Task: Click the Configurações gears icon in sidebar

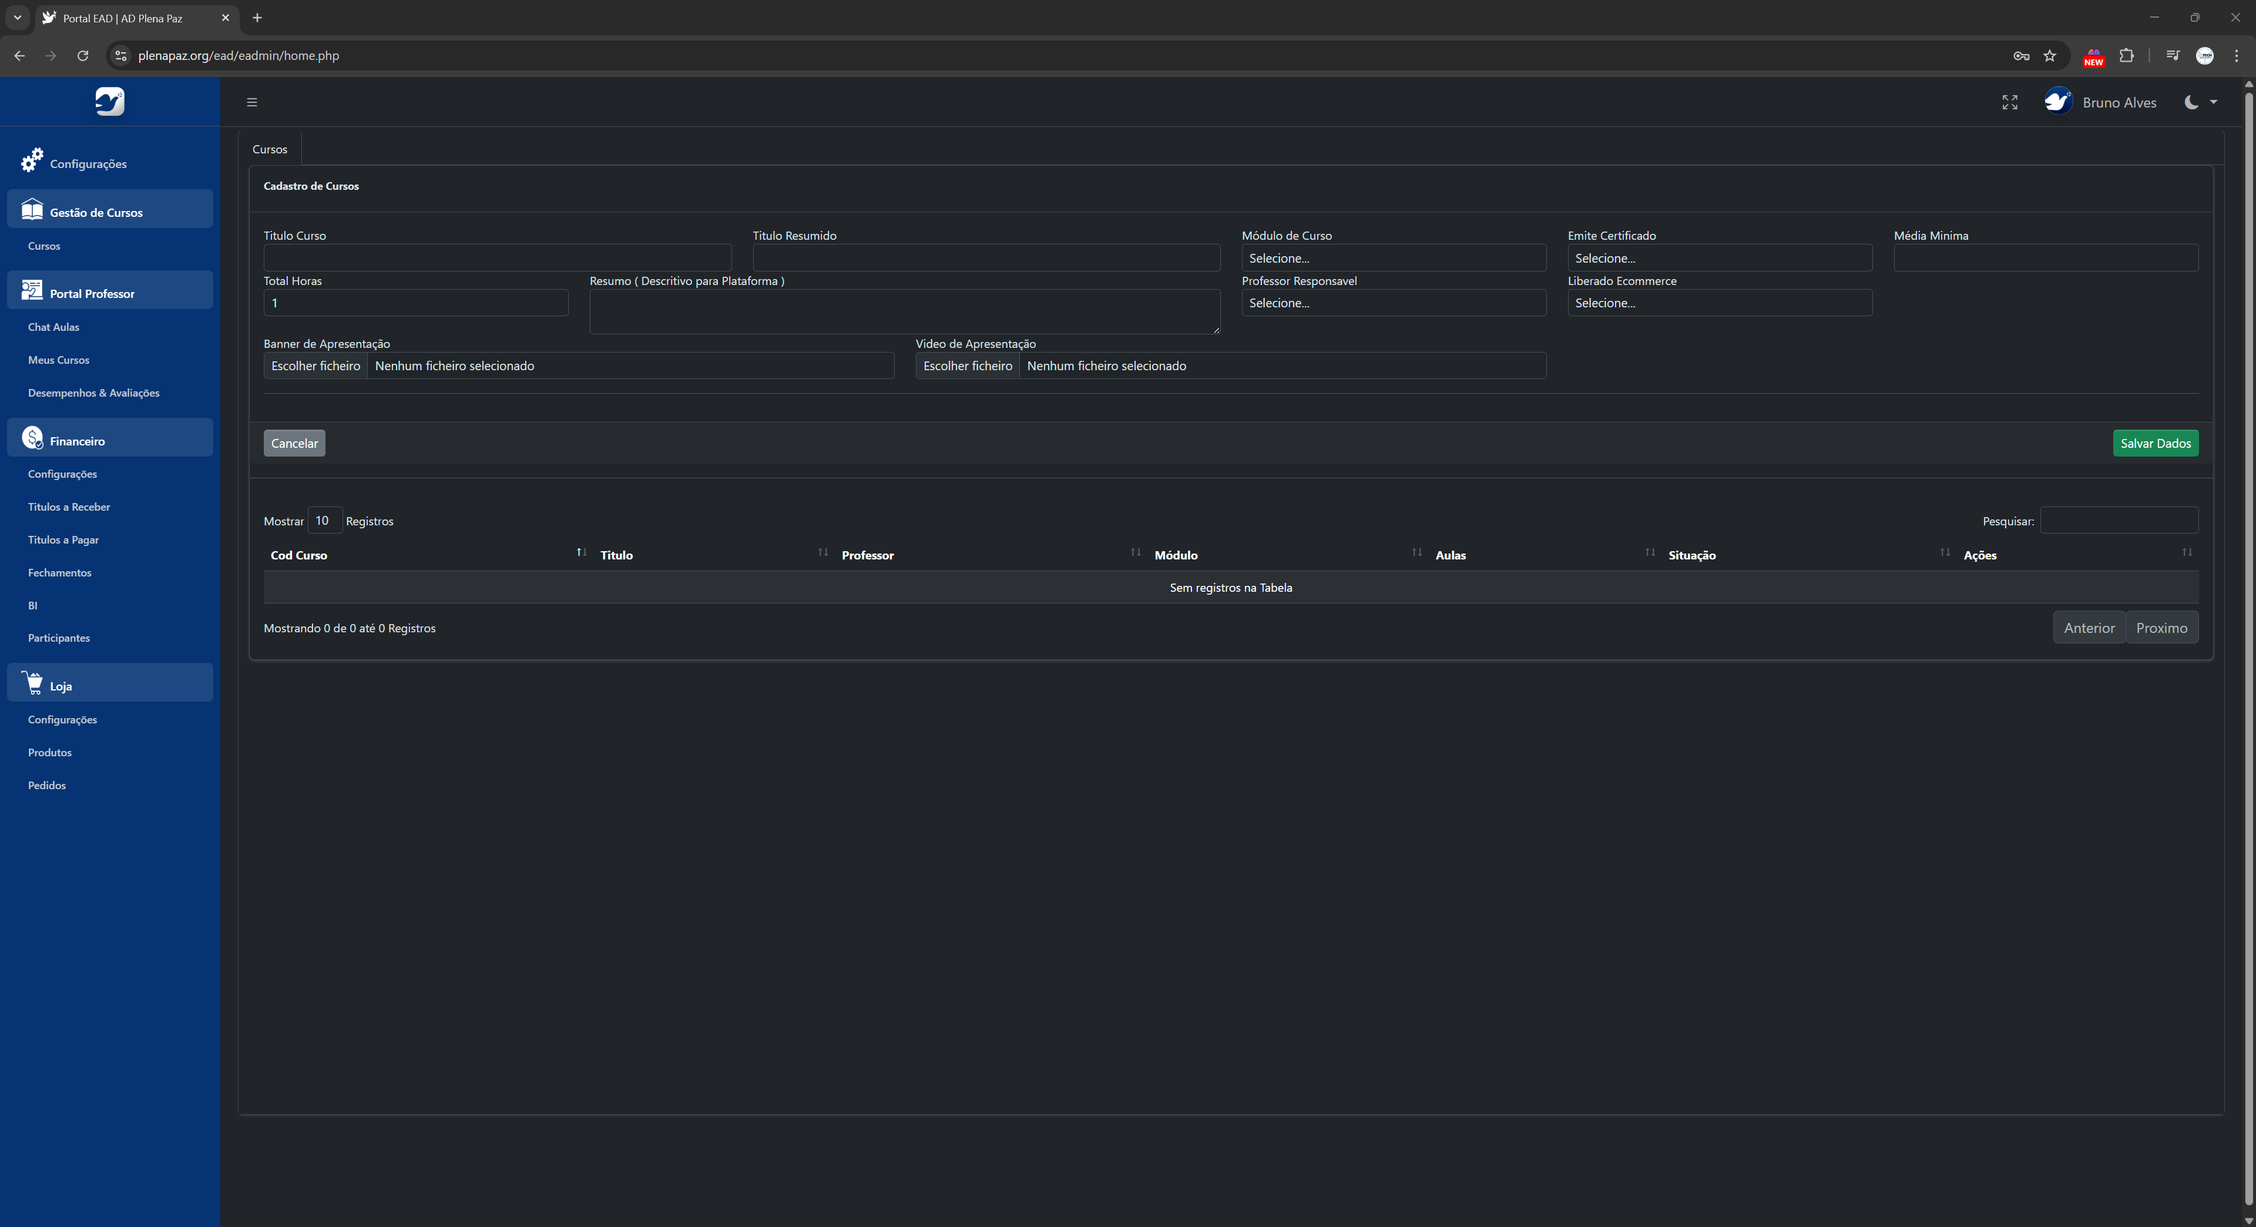Action: (x=32, y=160)
